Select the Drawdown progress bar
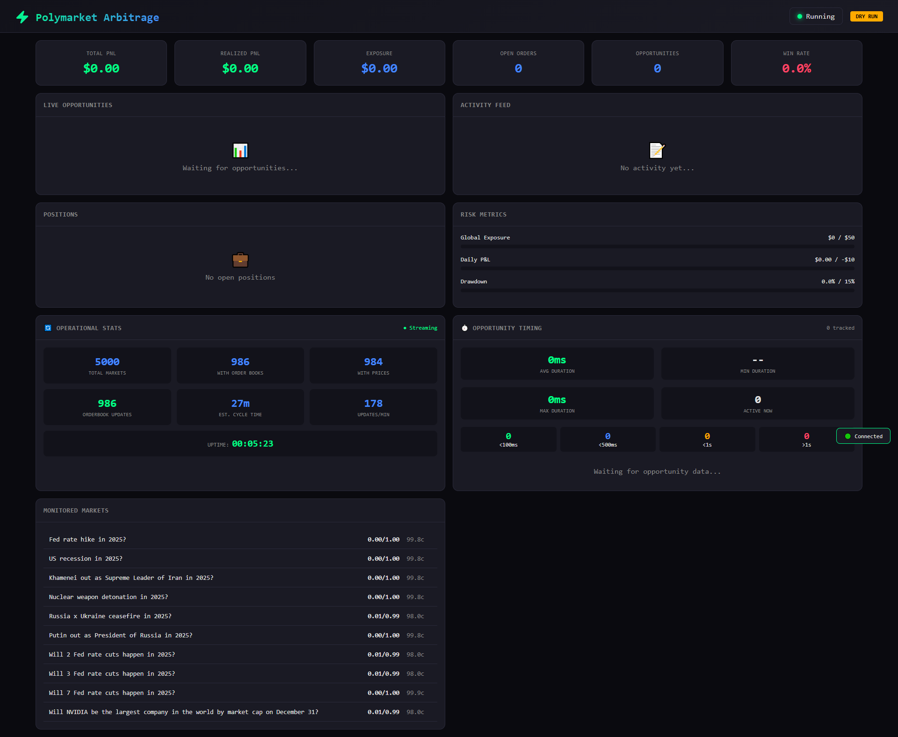This screenshot has width=898, height=737. [x=657, y=290]
